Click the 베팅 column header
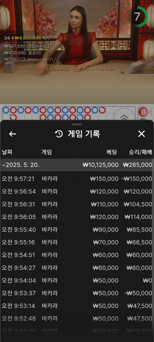 112,152
